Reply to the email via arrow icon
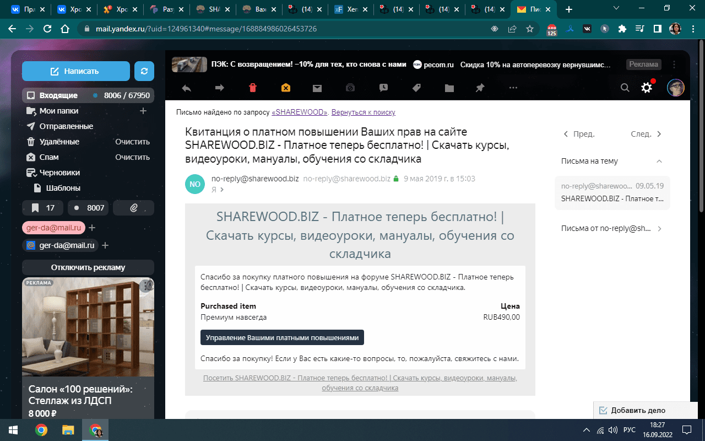Viewport: 705px width, 441px height. point(186,88)
